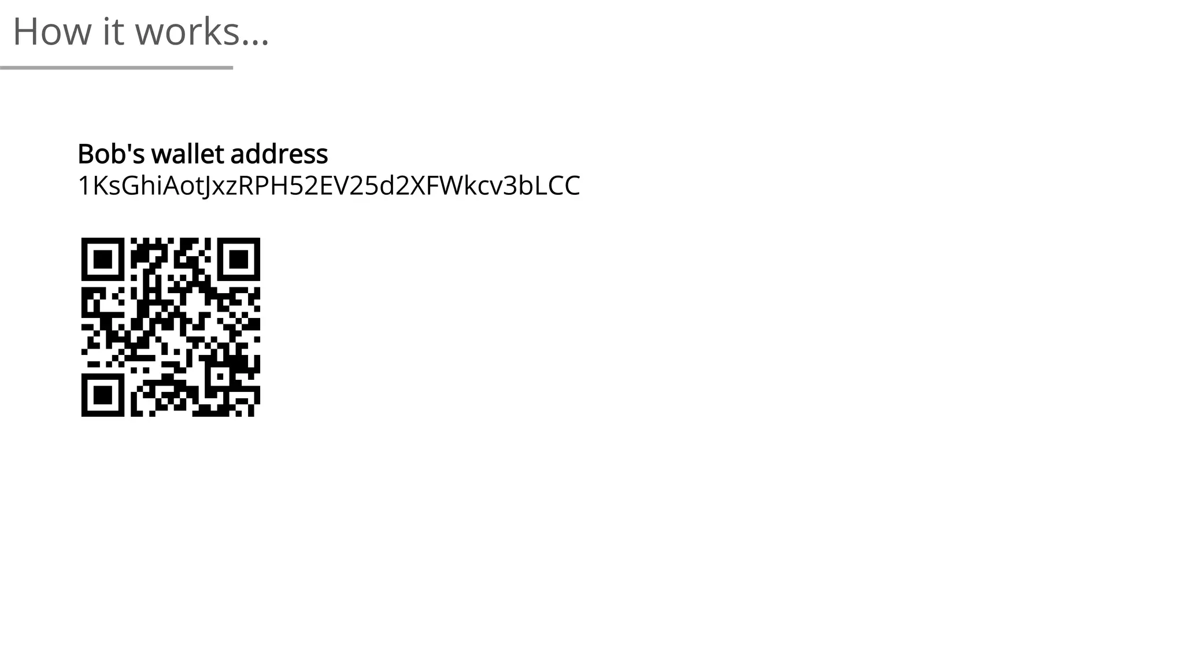The height and width of the screenshot is (666, 1184).
Task: Click the leading "1" of the wallet address
Action: point(84,186)
